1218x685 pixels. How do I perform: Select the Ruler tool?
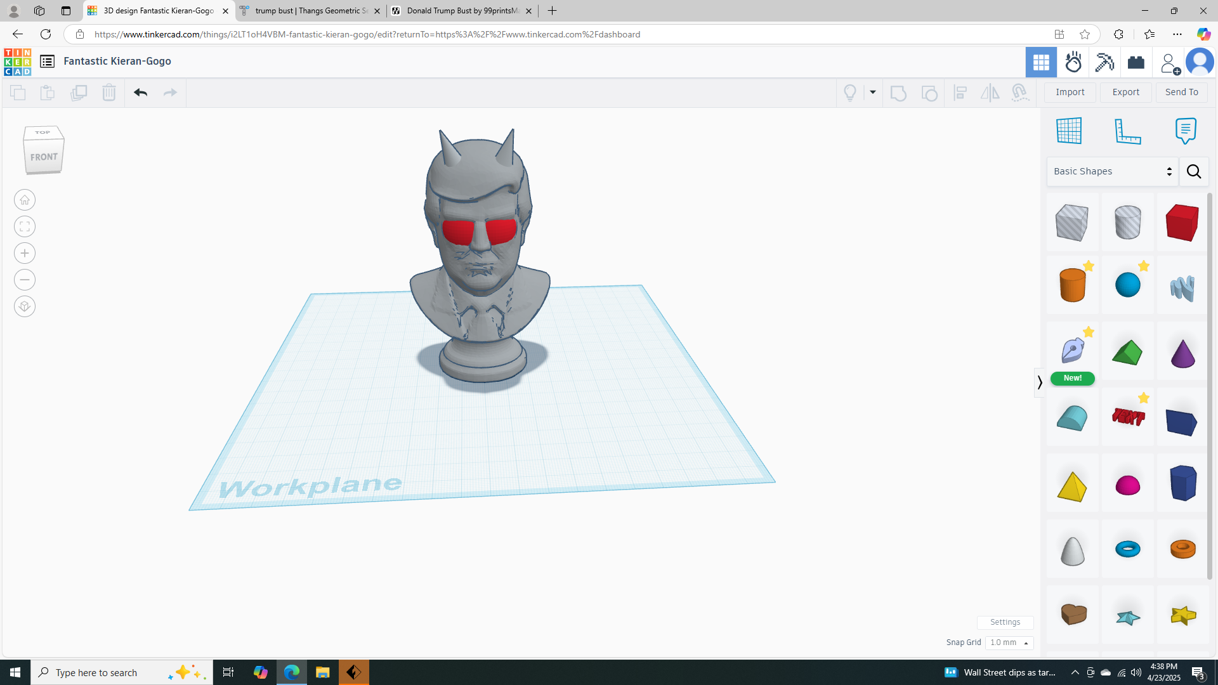1128,131
